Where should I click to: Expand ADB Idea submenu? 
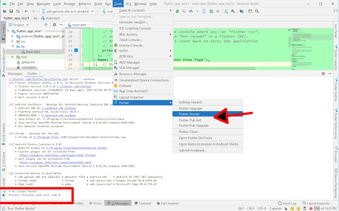coord(143,56)
